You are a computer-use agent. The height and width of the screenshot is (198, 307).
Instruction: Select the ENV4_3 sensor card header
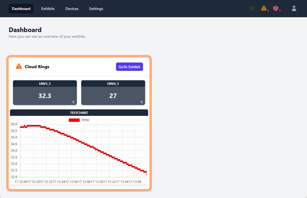[113, 84]
